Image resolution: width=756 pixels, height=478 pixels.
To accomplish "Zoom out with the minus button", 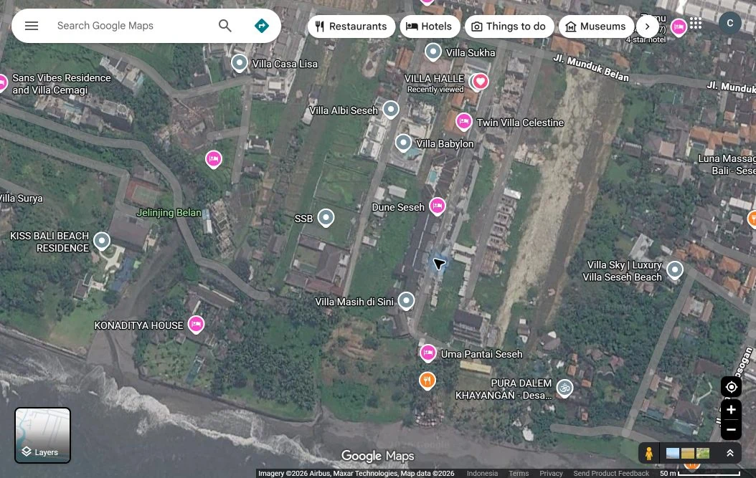I will (731, 429).
